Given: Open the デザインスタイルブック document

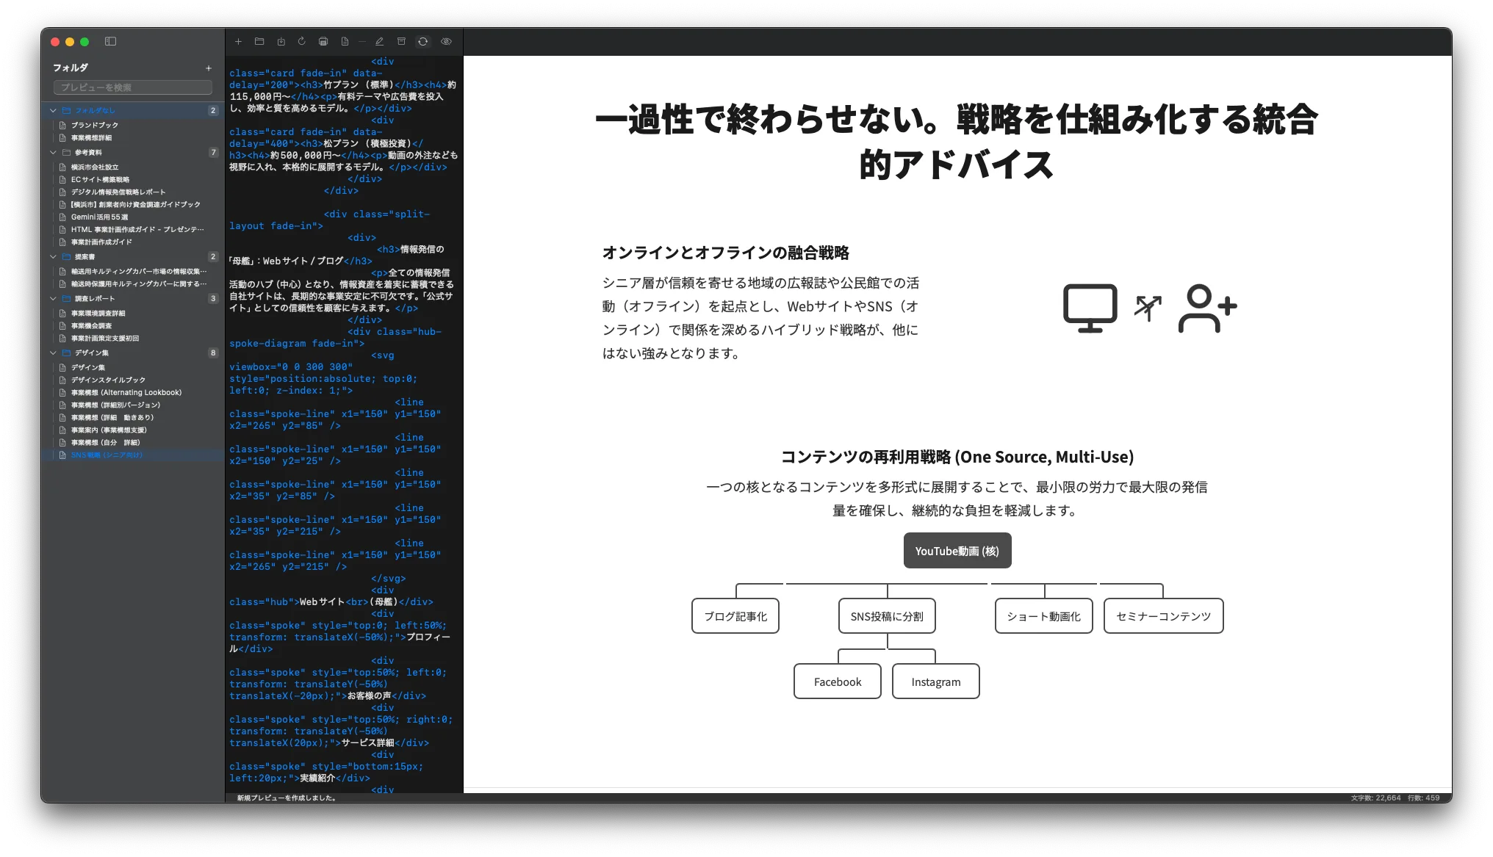Looking at the screenshot, I should (133, 380).
